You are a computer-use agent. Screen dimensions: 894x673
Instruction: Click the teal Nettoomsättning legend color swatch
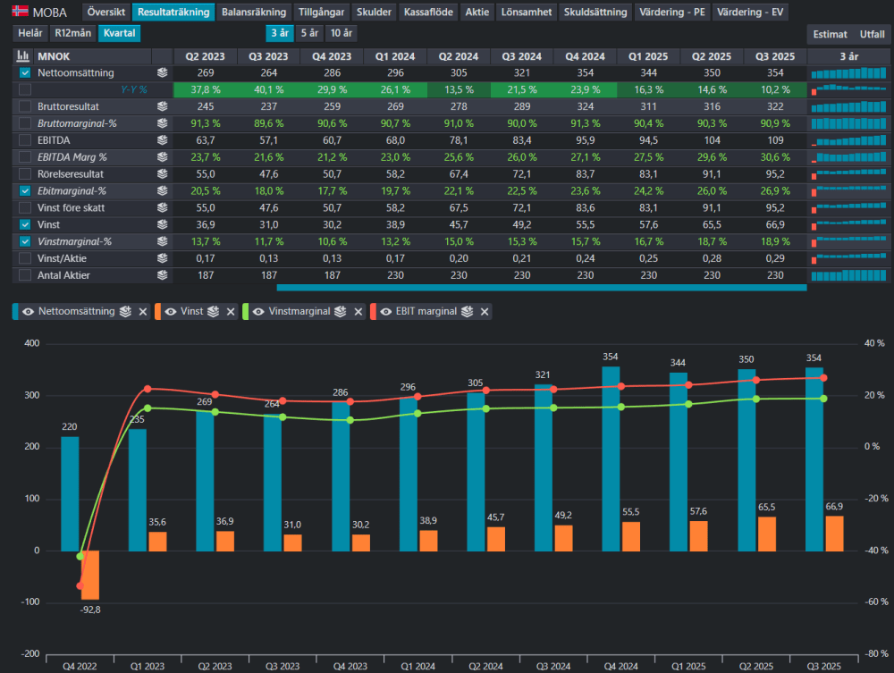click(15, 312)
